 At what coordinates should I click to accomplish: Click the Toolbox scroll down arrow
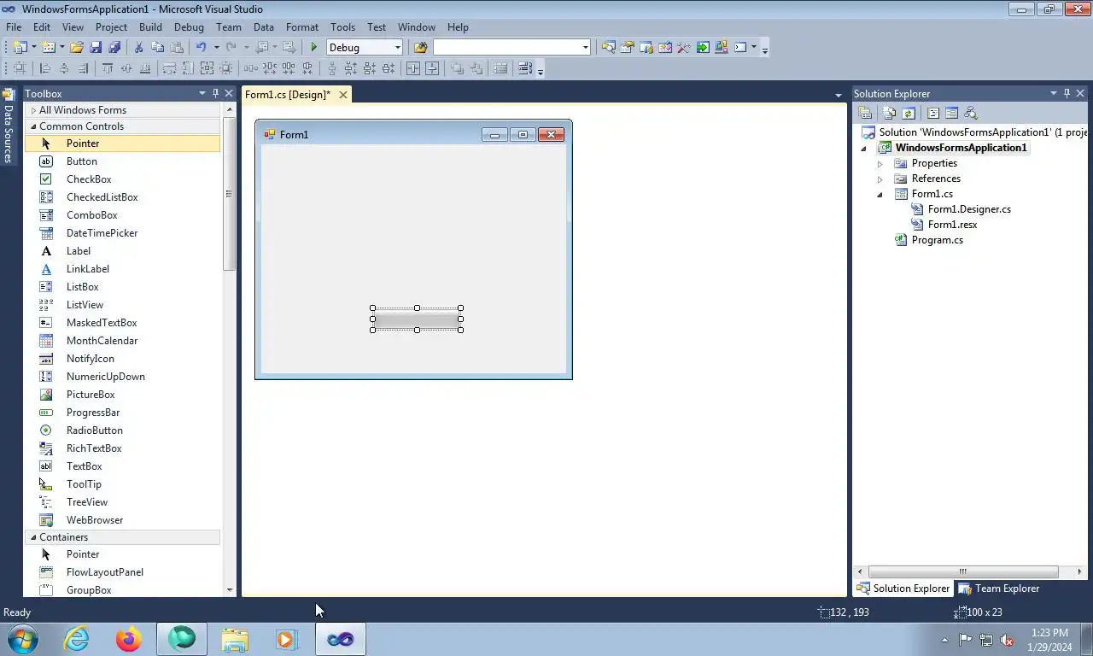click(x=229, y=590)
